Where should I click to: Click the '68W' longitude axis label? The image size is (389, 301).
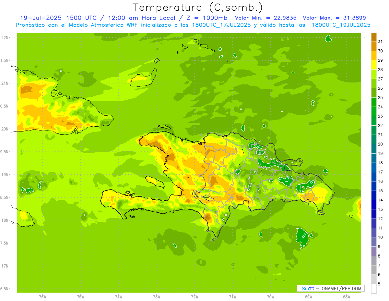(x=347, y=297)
